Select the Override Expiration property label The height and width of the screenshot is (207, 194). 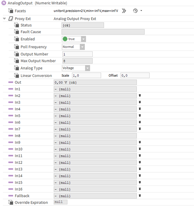coord(31,203)
